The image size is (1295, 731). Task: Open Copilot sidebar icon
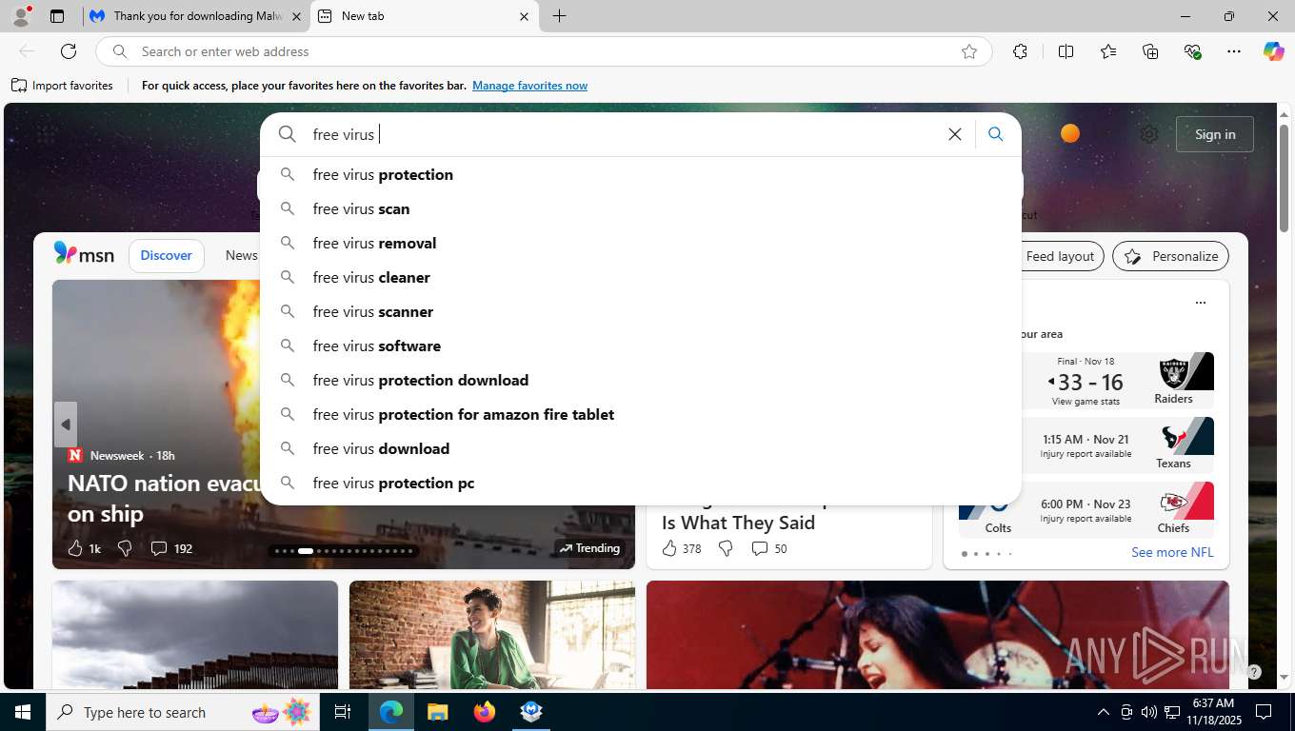1274,51
